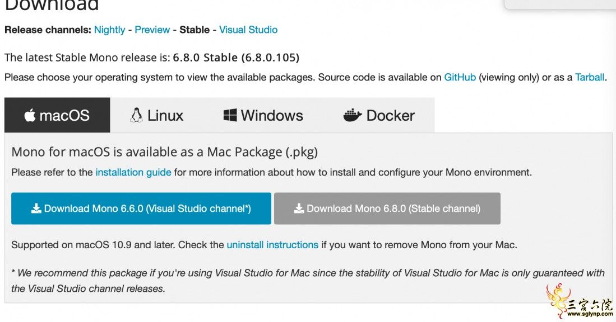Click the 'Mono for macOS is available' heading
Screen dimensions: 616x322
pos(165,152)
